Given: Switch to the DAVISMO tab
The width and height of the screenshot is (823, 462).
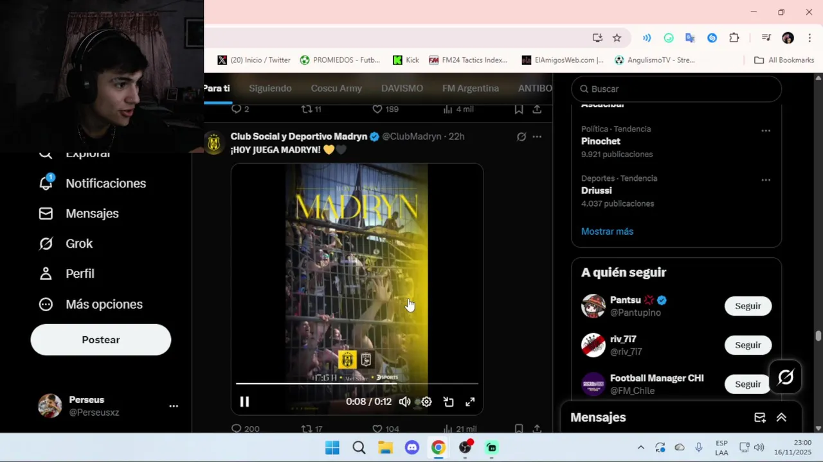Looking at the screenshot, I should click(x=402, y=89).
